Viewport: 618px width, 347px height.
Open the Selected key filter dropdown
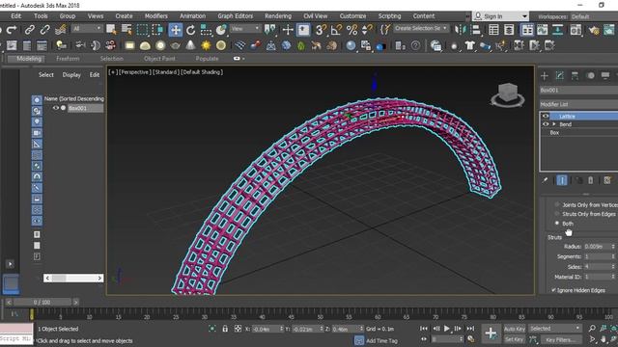554,329
